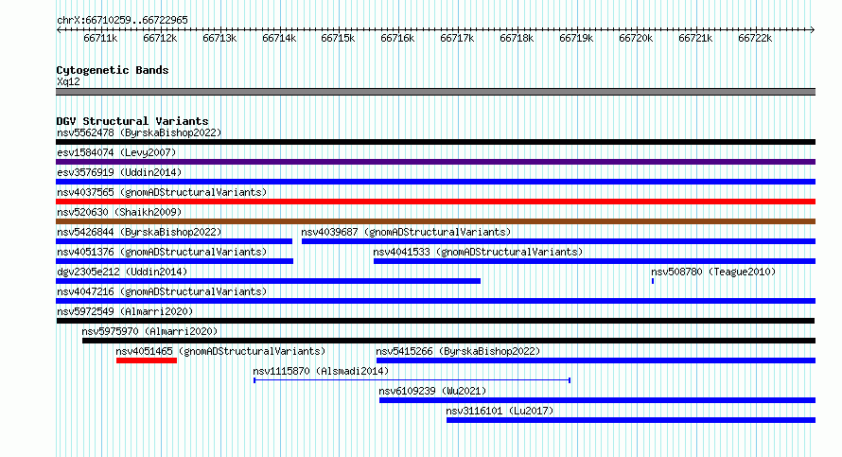This screenshot has height=457, width=842.
Task: Click the nsv4047216 gnomAD label
Action: (x=162, y=291)
